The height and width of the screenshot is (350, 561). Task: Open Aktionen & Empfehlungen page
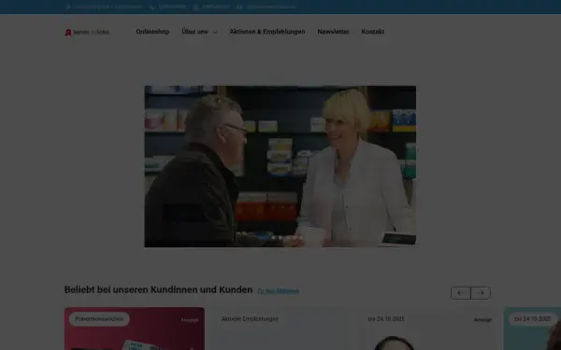[267, 32]
